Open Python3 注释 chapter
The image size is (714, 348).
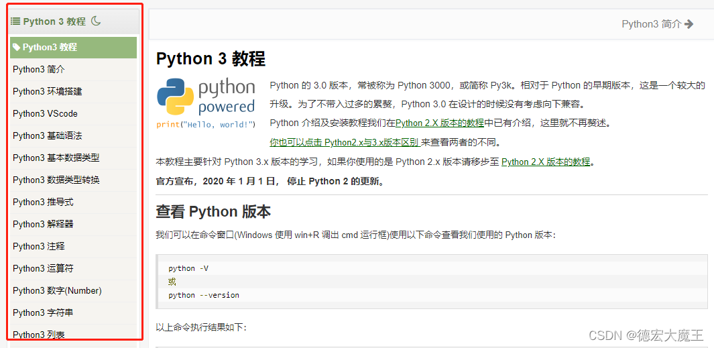[x=73, y=247]
